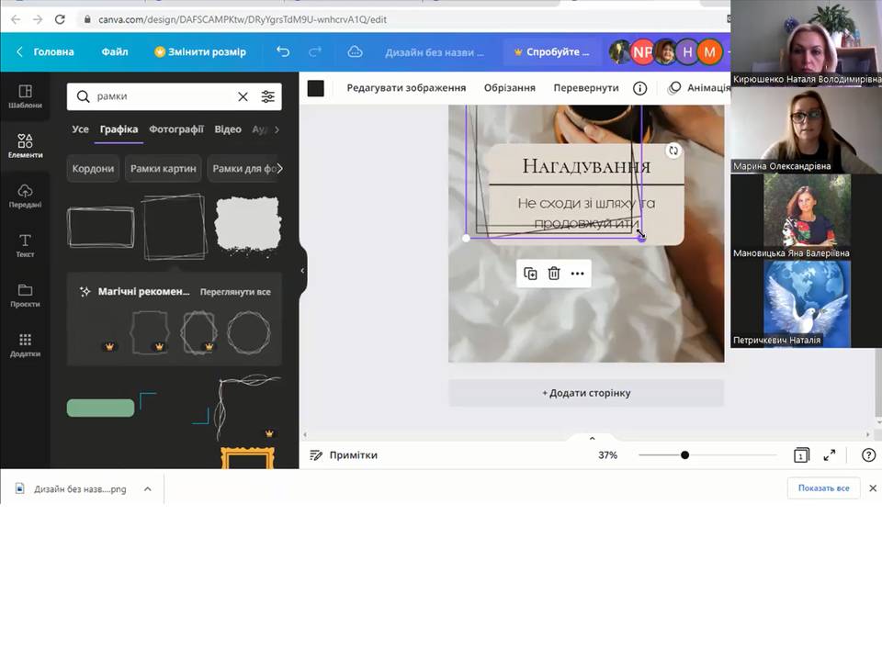Open the grid view pages icon

point(801,455)
